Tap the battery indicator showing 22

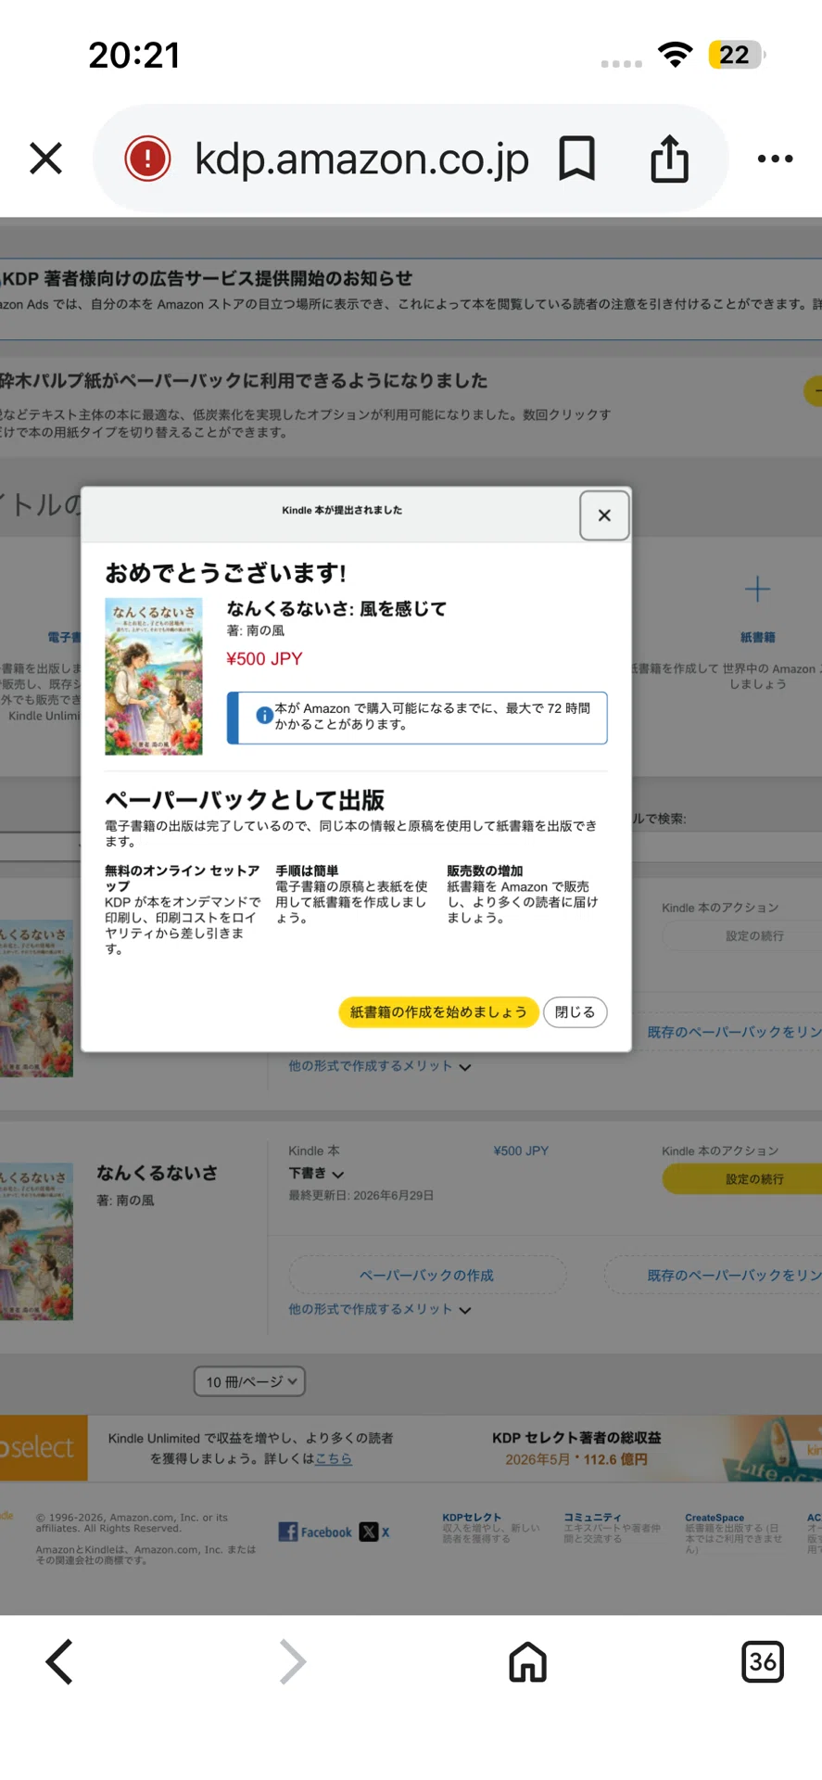[x=736, y=55]
